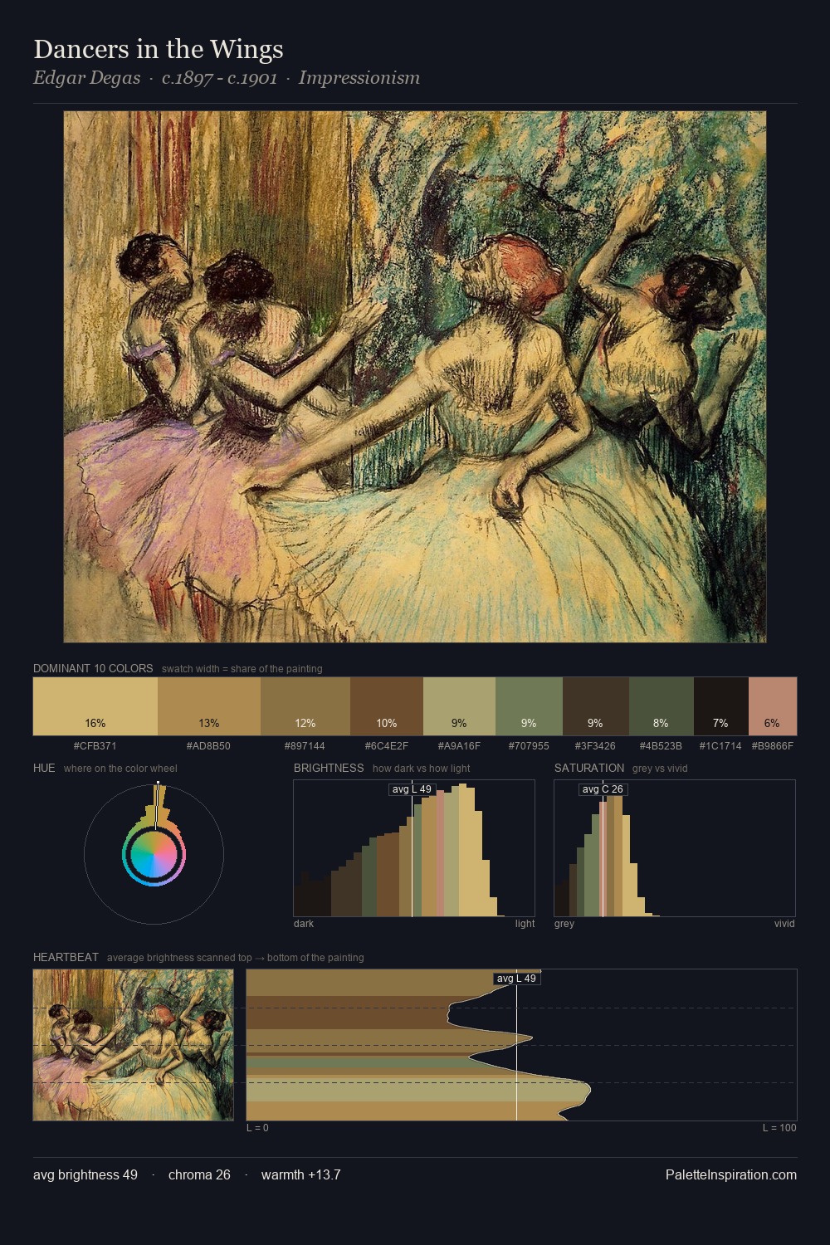Click the 'avg C 26' saturation label
830x1245 pixels.
pyautogui.click(x=603, y=789)
